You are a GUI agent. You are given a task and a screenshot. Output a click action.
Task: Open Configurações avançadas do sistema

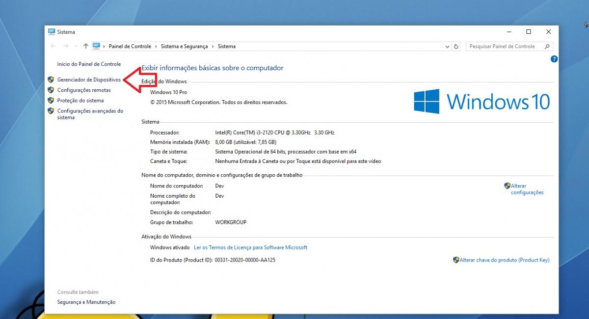[90, 114]
